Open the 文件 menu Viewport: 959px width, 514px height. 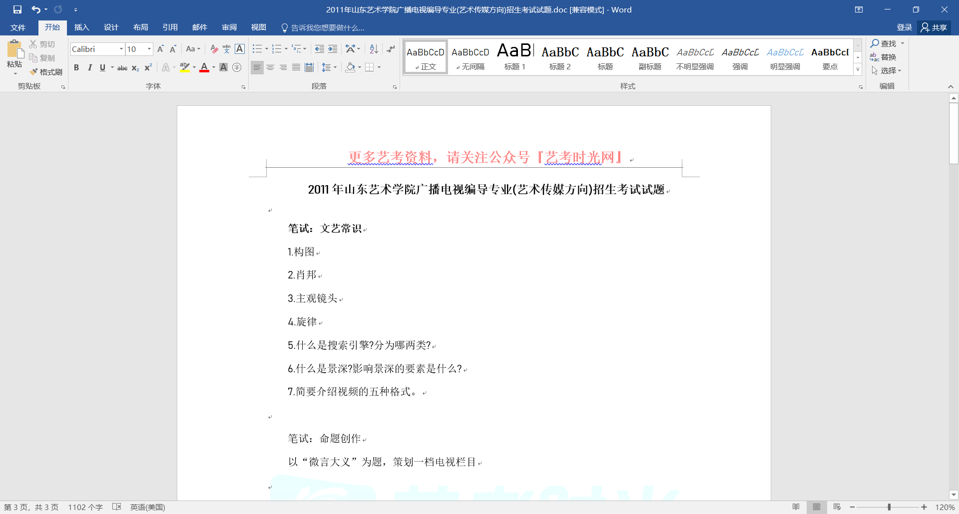click(18, 27)
